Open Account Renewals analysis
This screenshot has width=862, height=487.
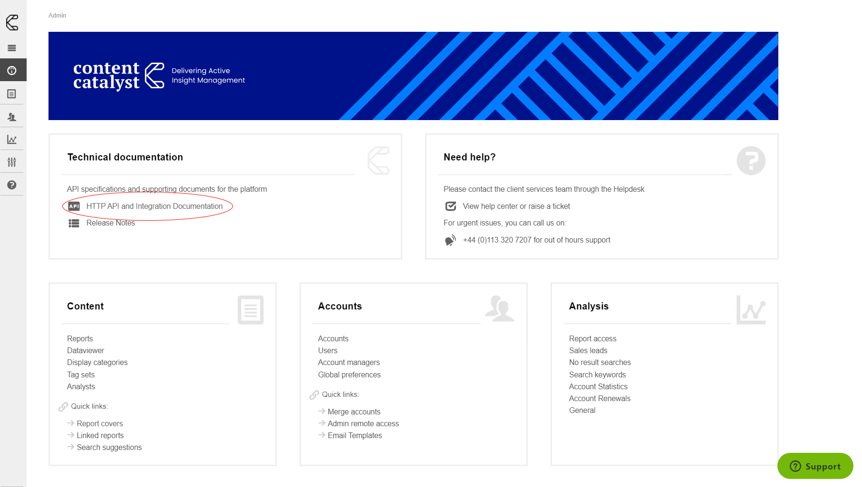coord(599,398)
